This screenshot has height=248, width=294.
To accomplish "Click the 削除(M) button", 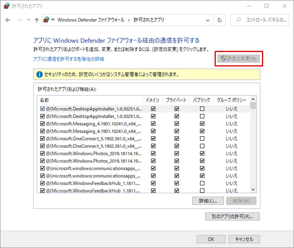I will (241, 201).
